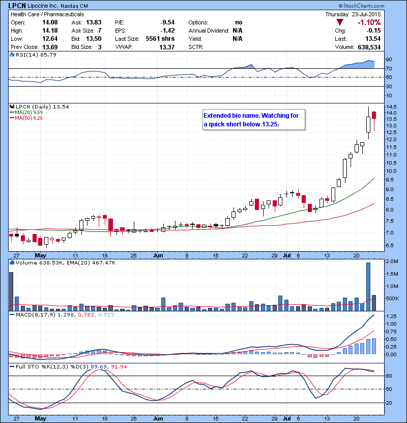The height and width of the screenshot is (423, 407).
Task: Click the MACD(8,17,9) indicator label
Action: pos(36,314)
